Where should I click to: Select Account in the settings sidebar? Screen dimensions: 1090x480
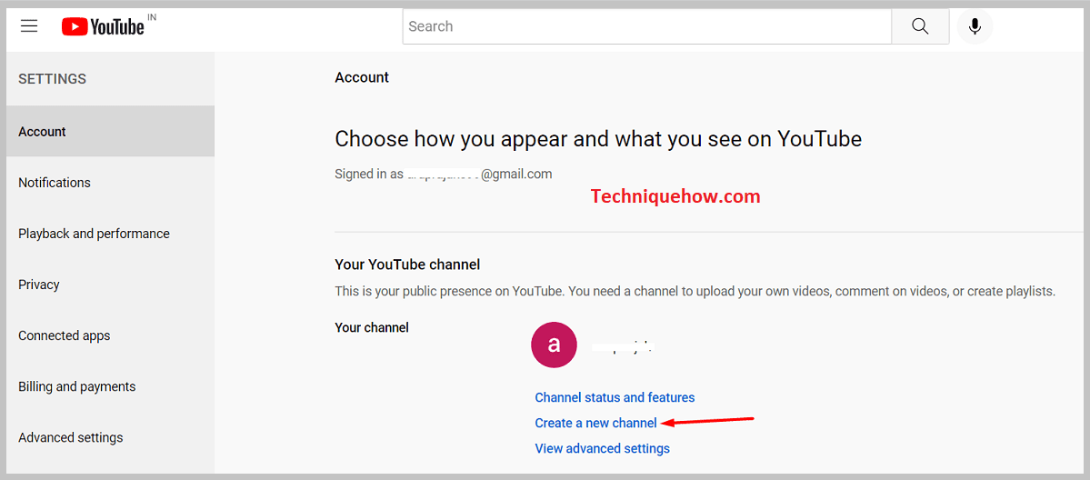(43, 132)
